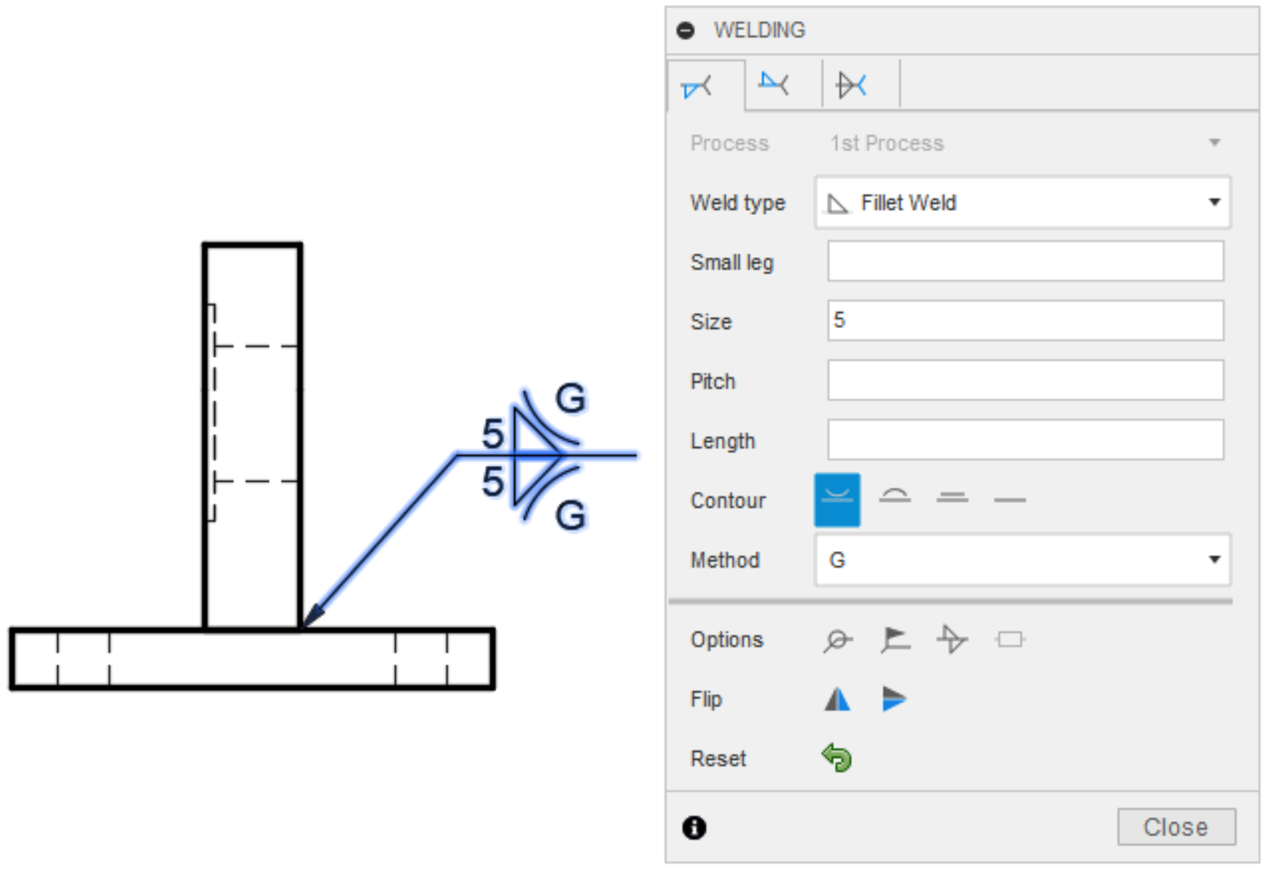
Task: Flip the weld flag direction
Action: (894, 700)
